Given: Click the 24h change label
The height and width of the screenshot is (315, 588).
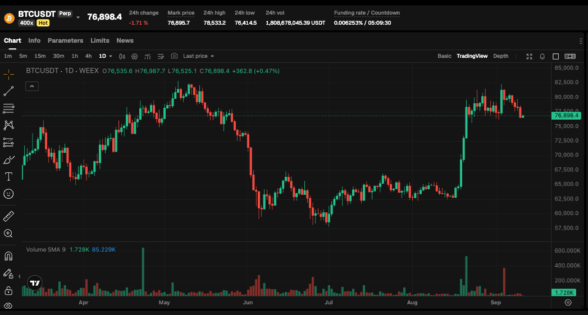Looking at the screenshot, I should 144,13.
